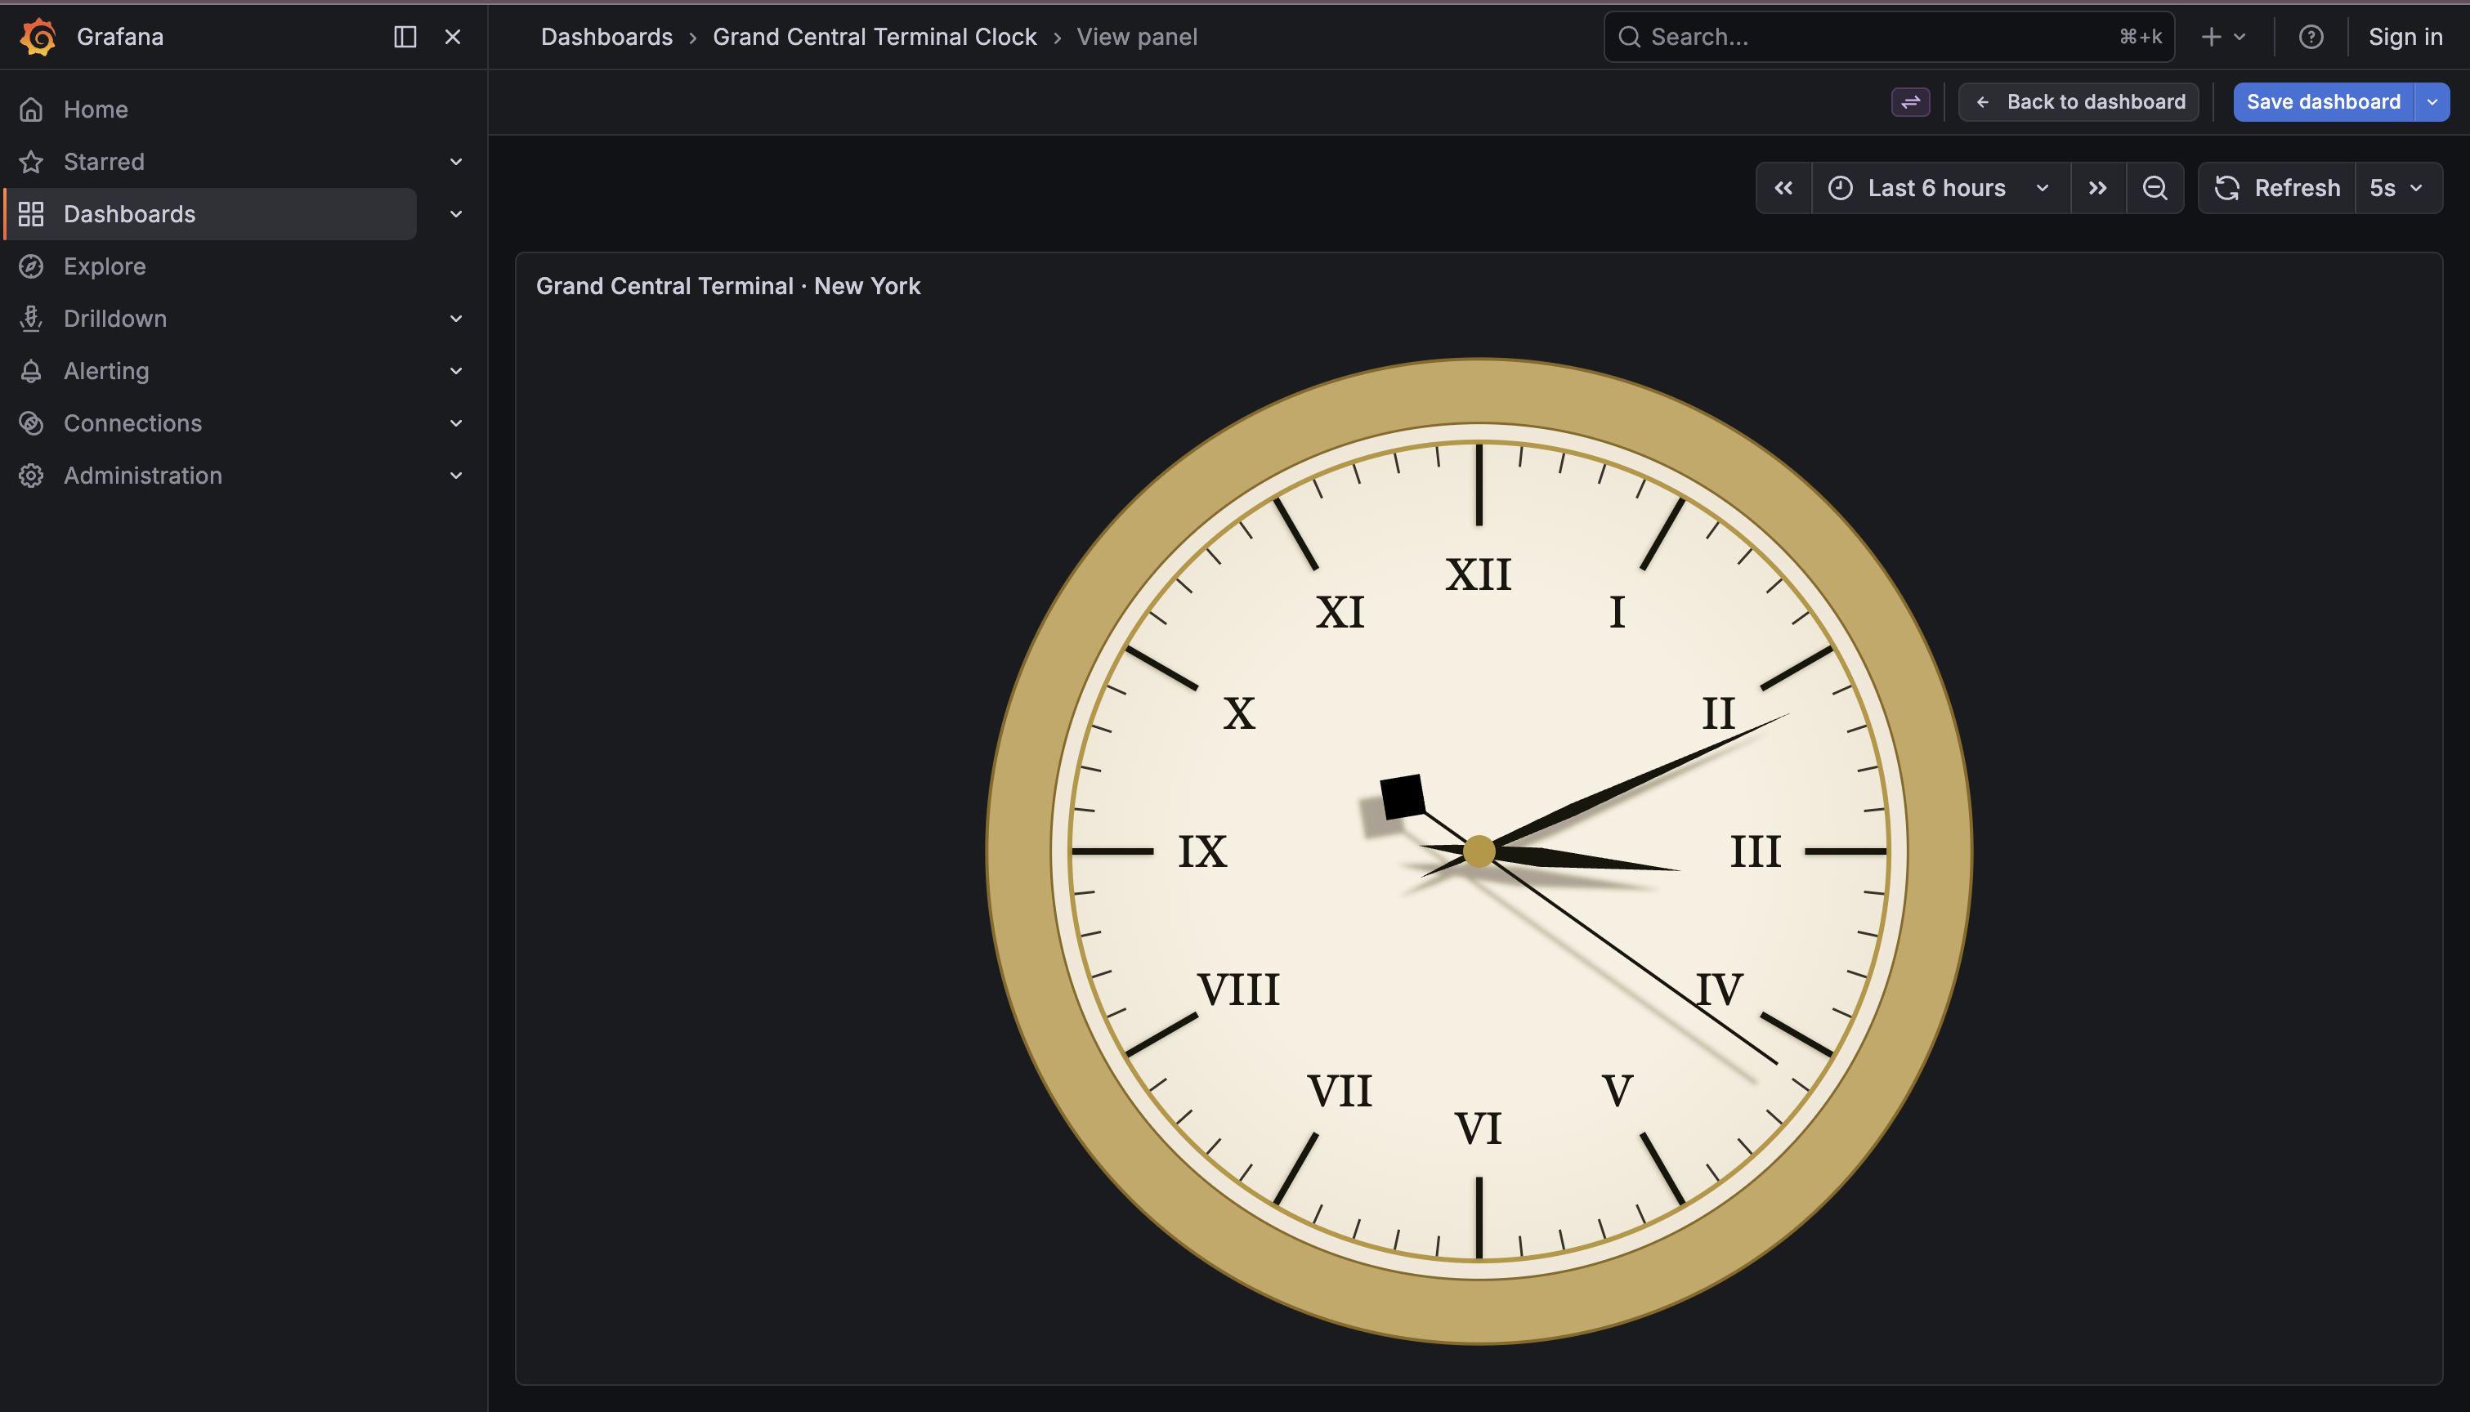Open the Help question mark icon

(x=2311, y=37)
